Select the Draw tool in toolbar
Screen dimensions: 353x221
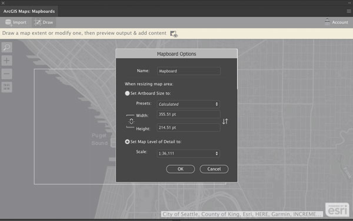[44, 22]
